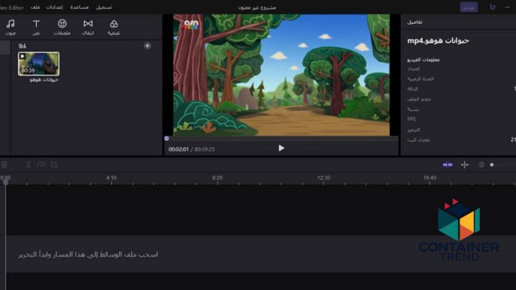The width and height of the screenshot is (516, 290).
Task: Click the crop tool icon
Action: coord(53,165)
